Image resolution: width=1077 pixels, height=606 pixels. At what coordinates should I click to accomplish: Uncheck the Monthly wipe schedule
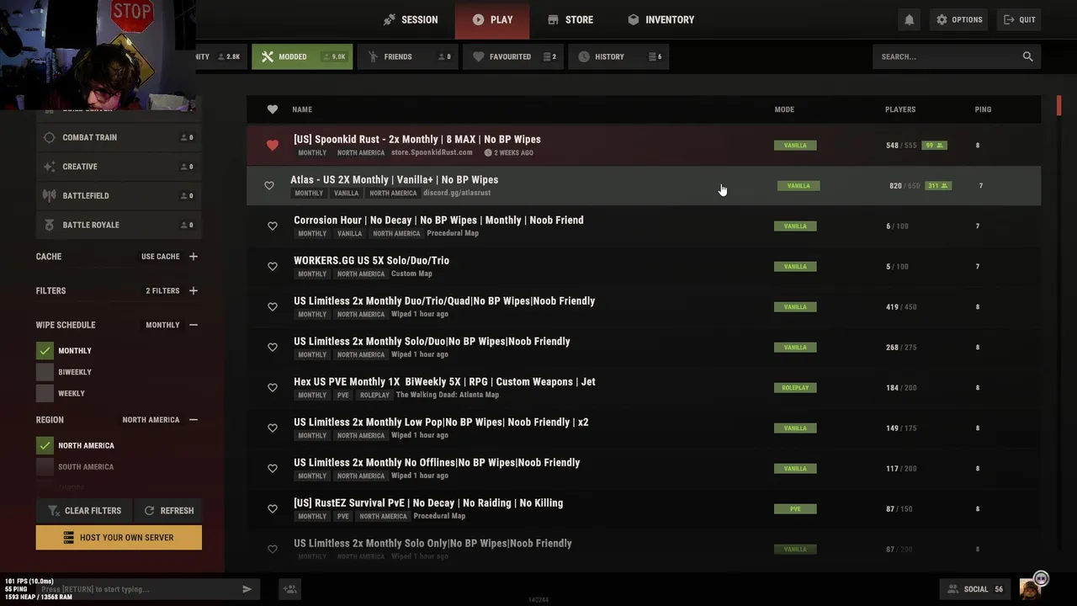pos(45,350)
